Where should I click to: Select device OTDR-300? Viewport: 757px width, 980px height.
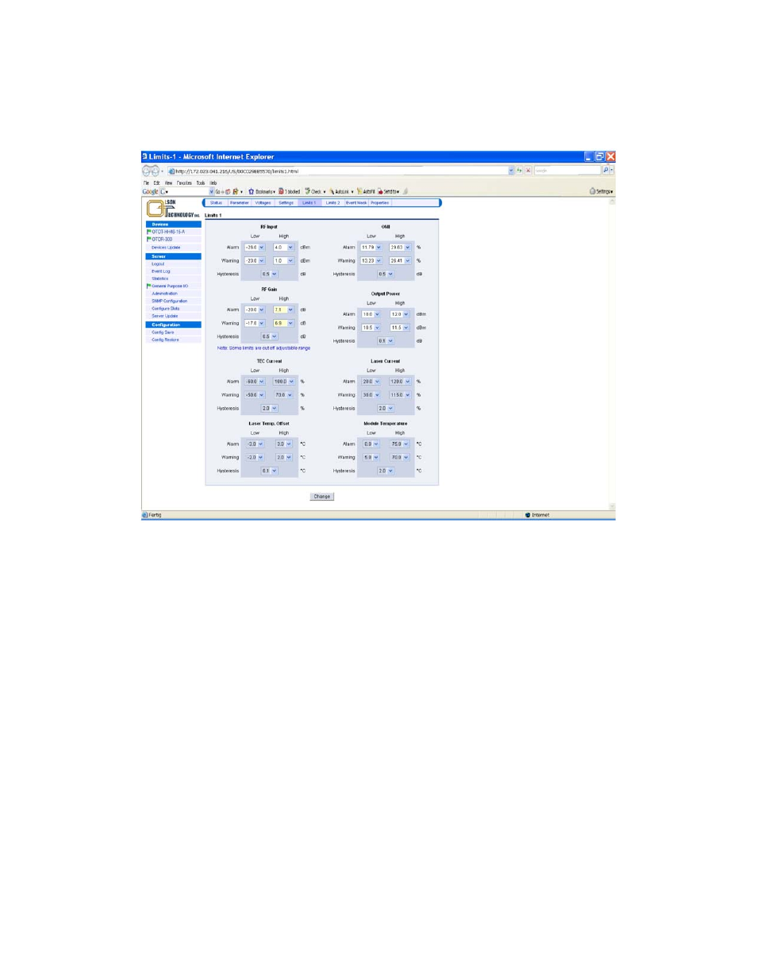[162, 239]
